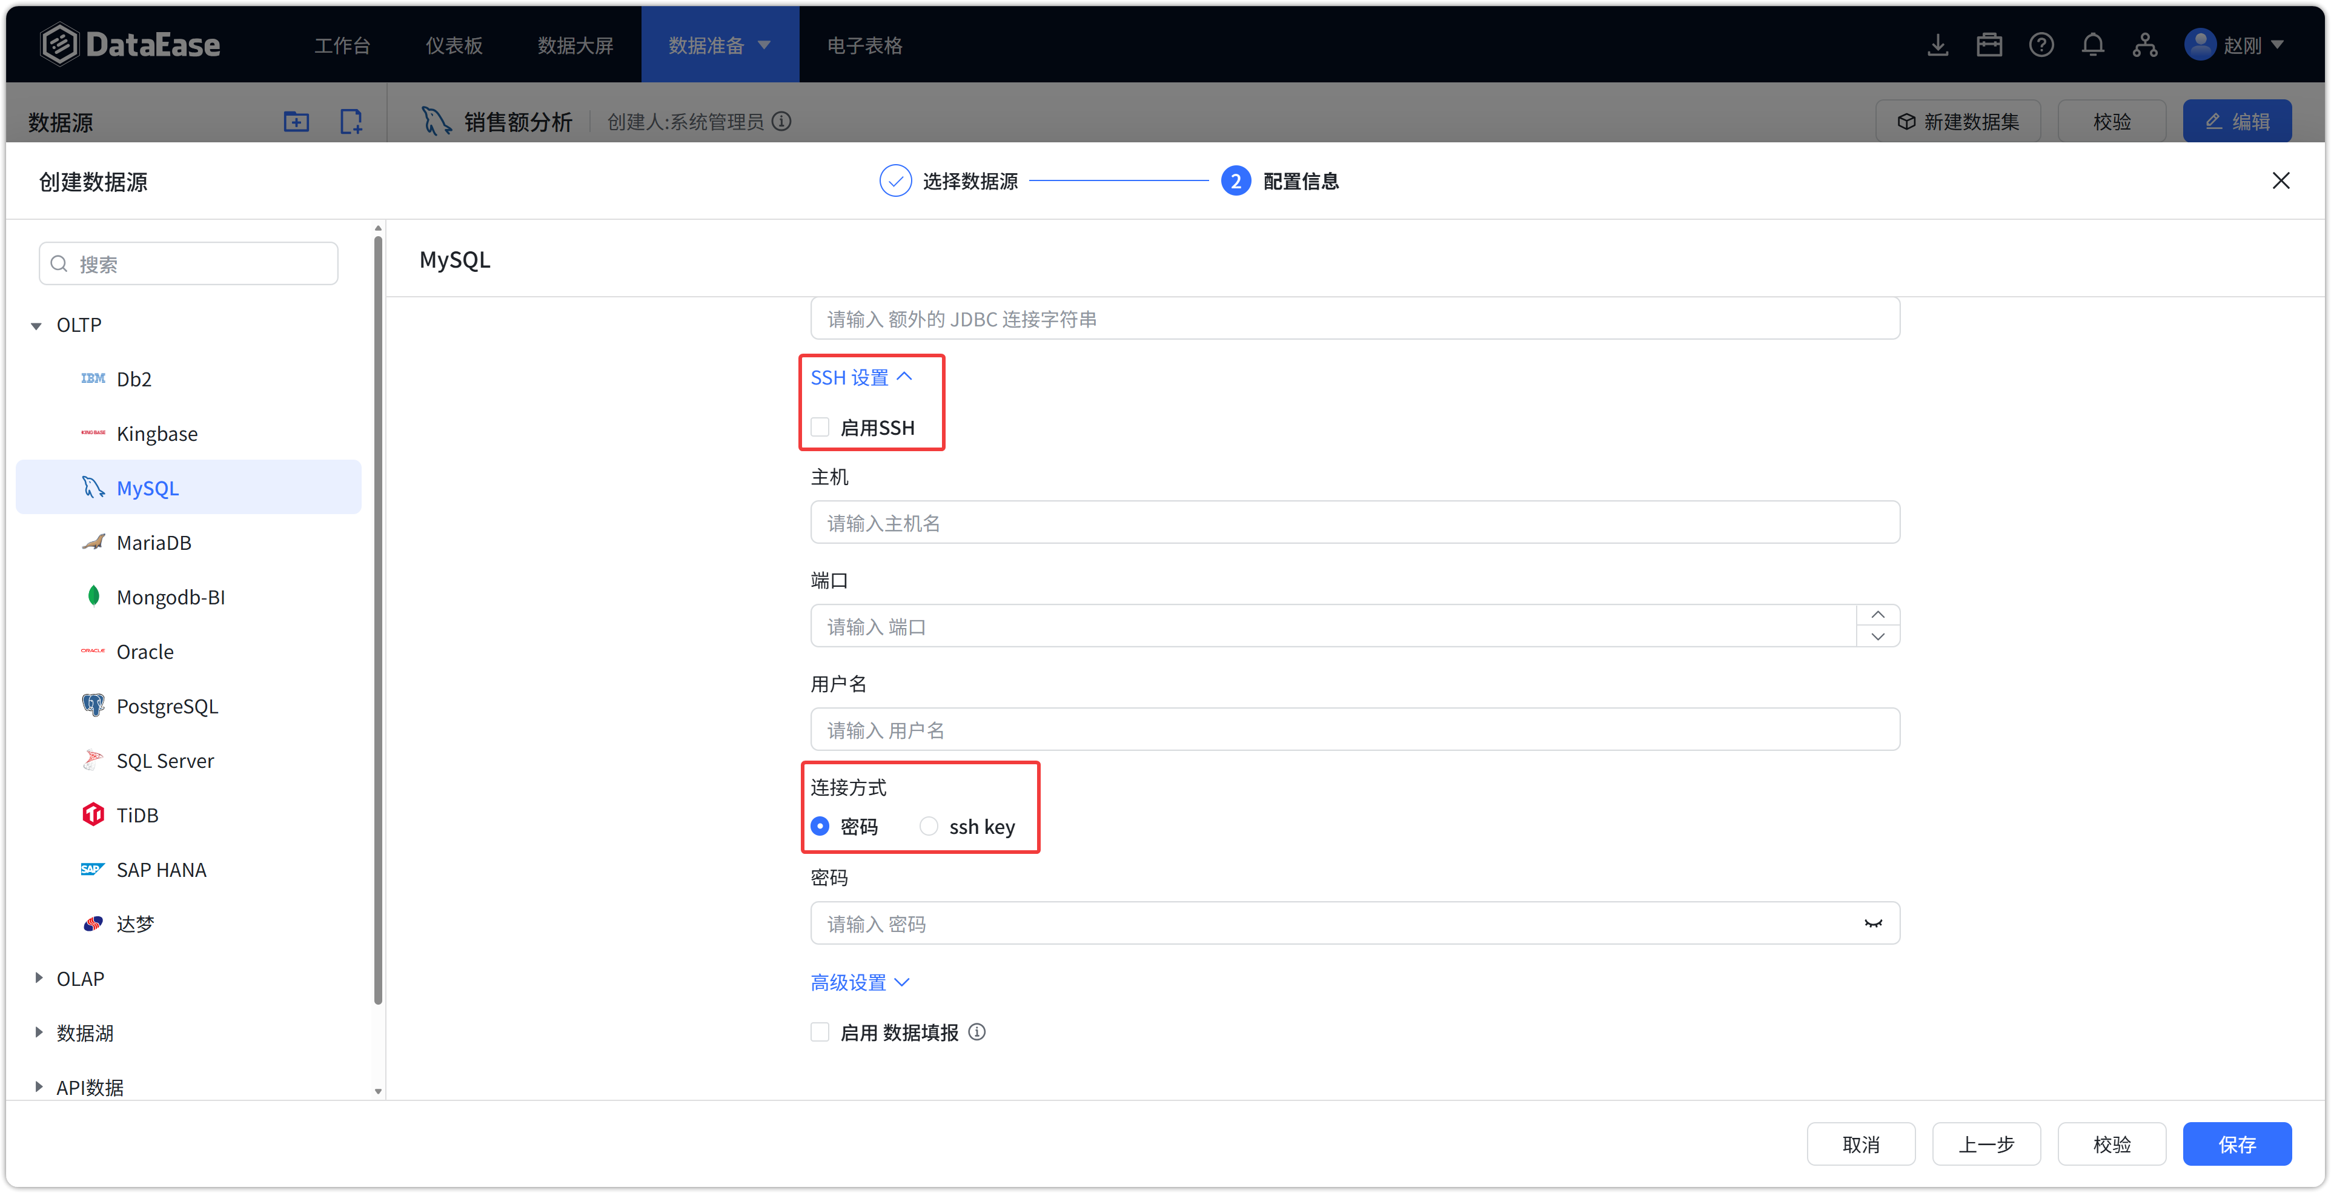Viewport: 2331px width, 1193px height.
Task: Select the Mongodb-BI leaf icon
Action: click(93, 596)
